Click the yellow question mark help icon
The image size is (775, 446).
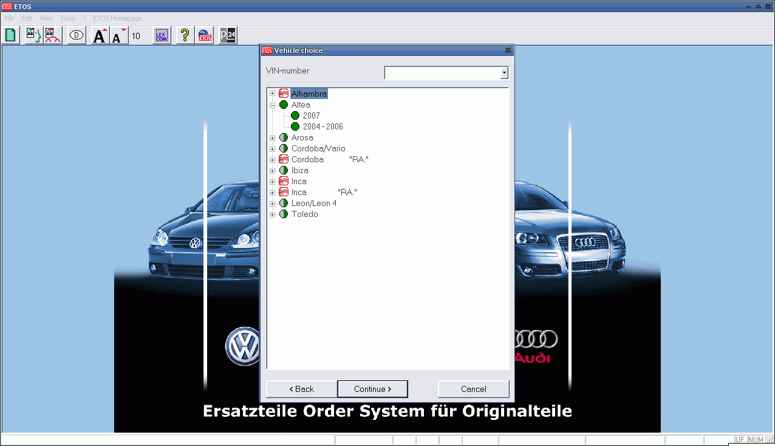(x=185, y=35)
